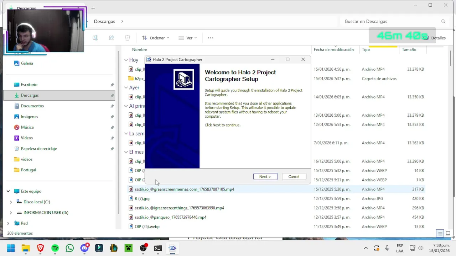The width and height of the screenshot is (456, 256).
Task: Click the share icon in Explorer toolbar
Action: (112, 38)
